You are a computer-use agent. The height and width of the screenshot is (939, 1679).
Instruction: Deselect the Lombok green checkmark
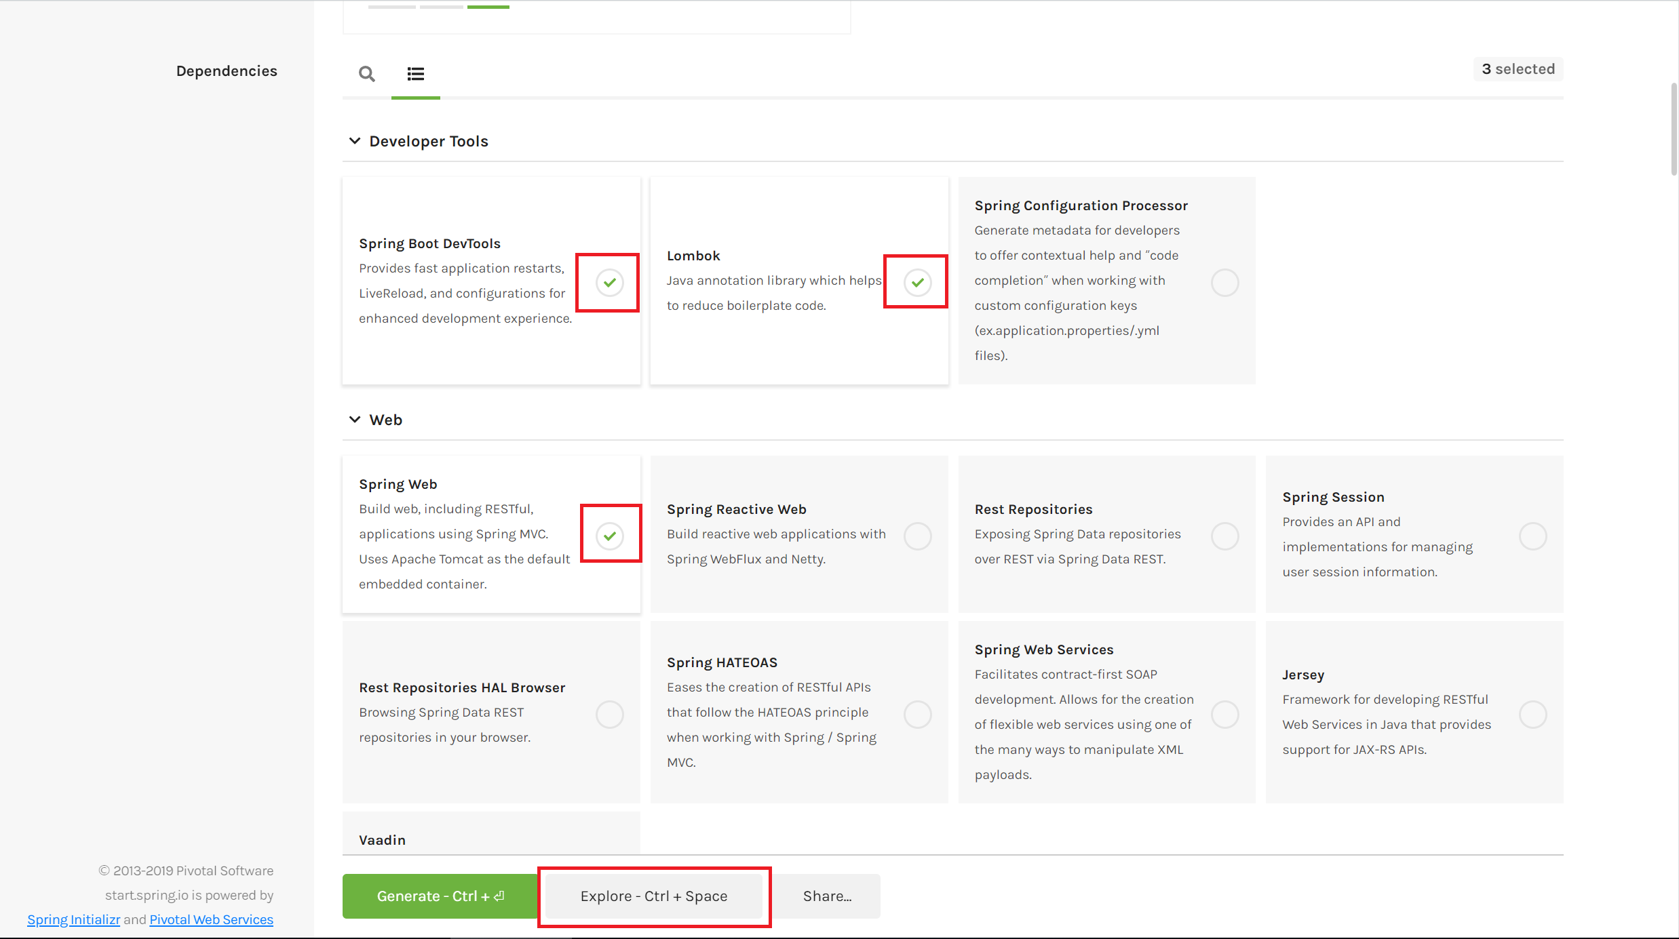917,282
